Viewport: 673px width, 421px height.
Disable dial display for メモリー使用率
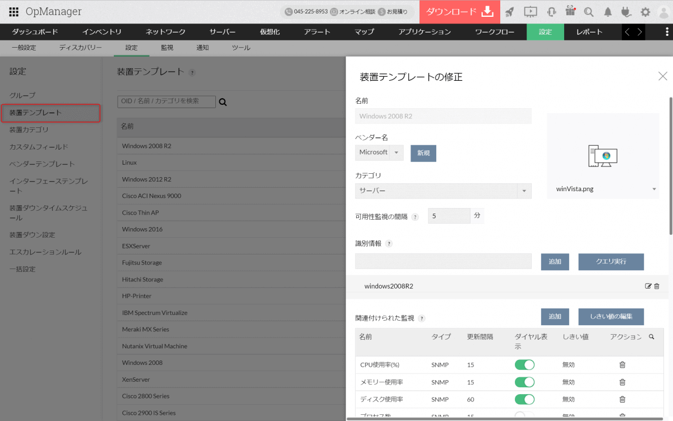click(x=524, y=382)
